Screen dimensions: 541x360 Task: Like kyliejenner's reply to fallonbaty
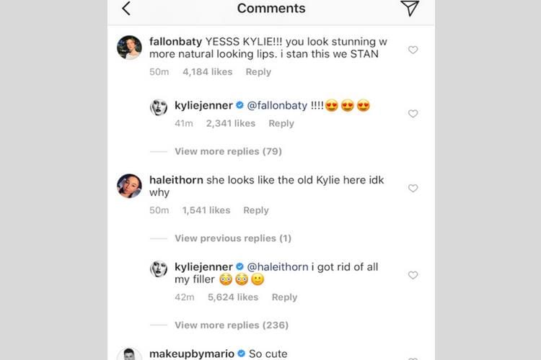(413, 114)
